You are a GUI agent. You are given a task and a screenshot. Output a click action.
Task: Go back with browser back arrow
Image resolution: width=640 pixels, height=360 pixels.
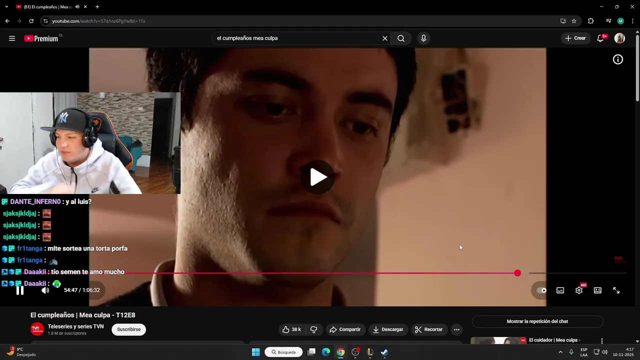pos(7,21)
